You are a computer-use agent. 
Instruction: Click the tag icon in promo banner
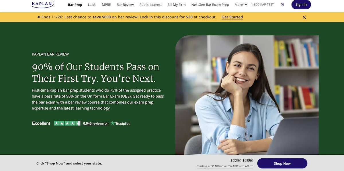[39, 17]
